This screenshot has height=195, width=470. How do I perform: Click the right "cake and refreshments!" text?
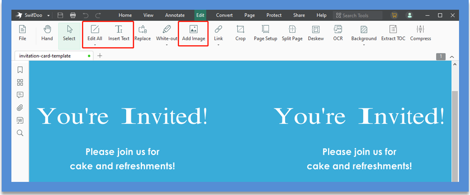pyautogui.click(x=359, y=166)
